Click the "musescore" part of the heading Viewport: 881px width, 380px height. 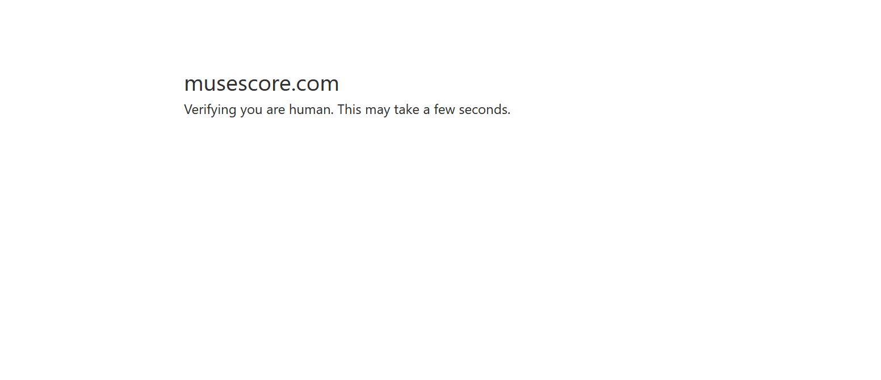tap(237, 85)
